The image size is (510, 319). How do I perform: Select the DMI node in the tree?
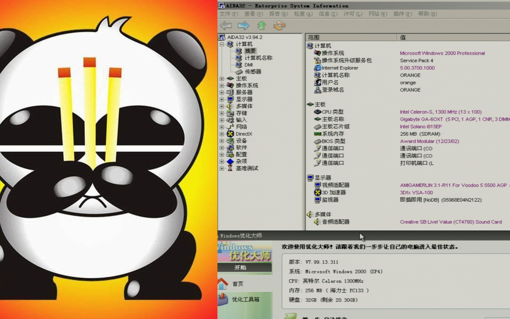(249, 65)
